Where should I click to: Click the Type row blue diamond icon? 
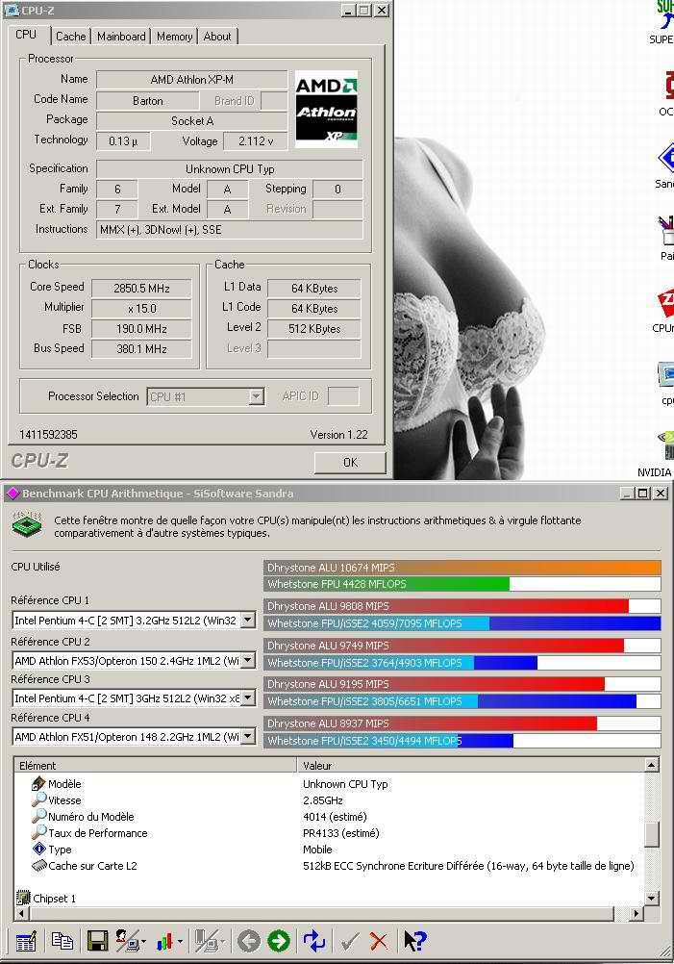(x=38, y=850)
